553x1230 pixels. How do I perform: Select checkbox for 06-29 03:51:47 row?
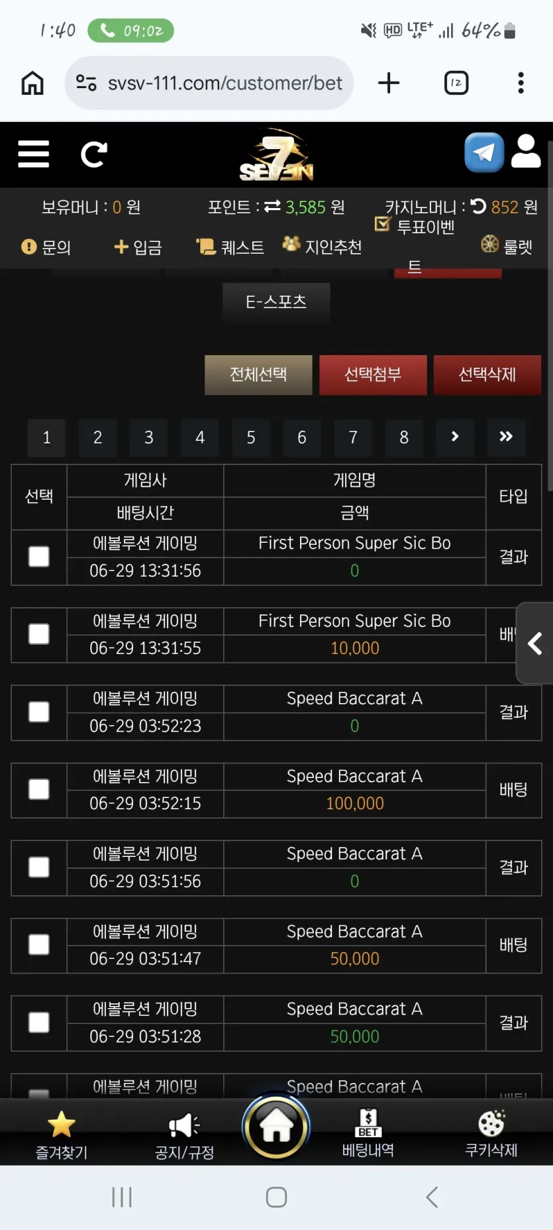pyautogui.click(x=39, y=944)
